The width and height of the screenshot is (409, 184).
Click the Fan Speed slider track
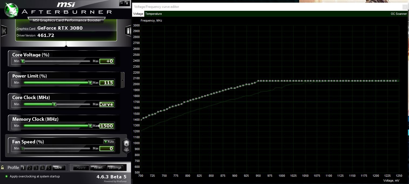57,148
